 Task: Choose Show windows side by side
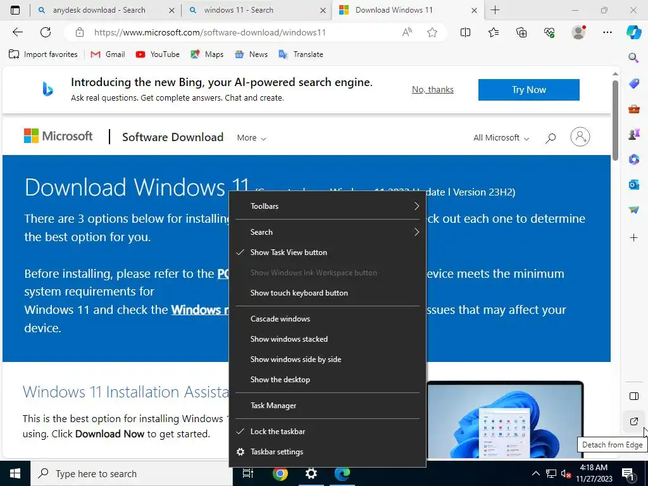(x=327, y=359)
